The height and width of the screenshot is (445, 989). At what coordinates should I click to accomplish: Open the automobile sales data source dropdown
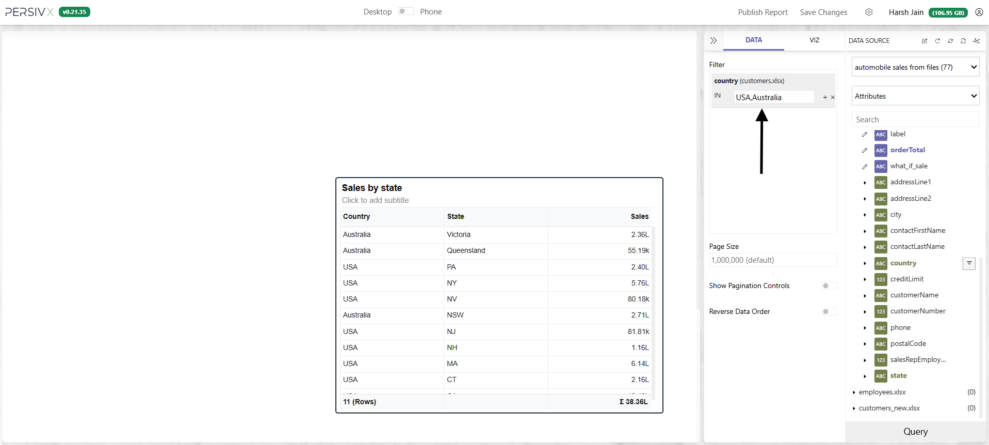[x=915, y=67]
